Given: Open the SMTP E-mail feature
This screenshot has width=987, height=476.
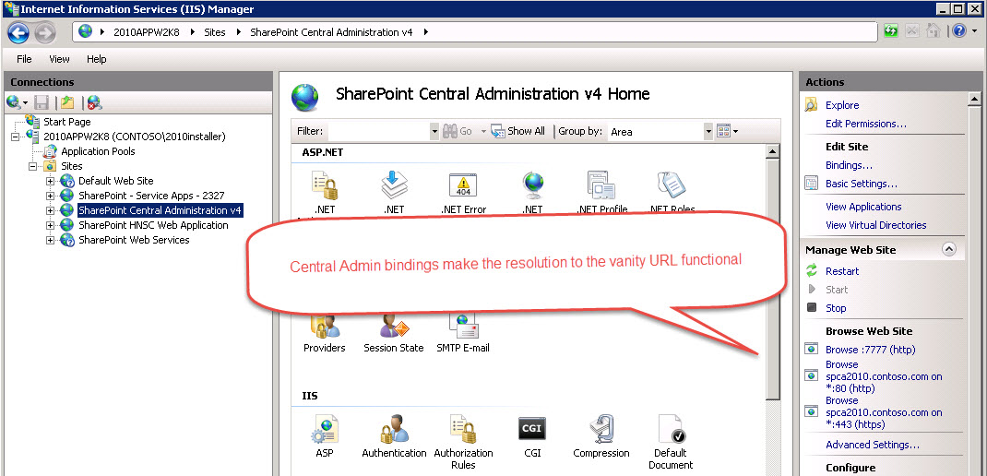Looking at the screenshot, I should point(463,332).
